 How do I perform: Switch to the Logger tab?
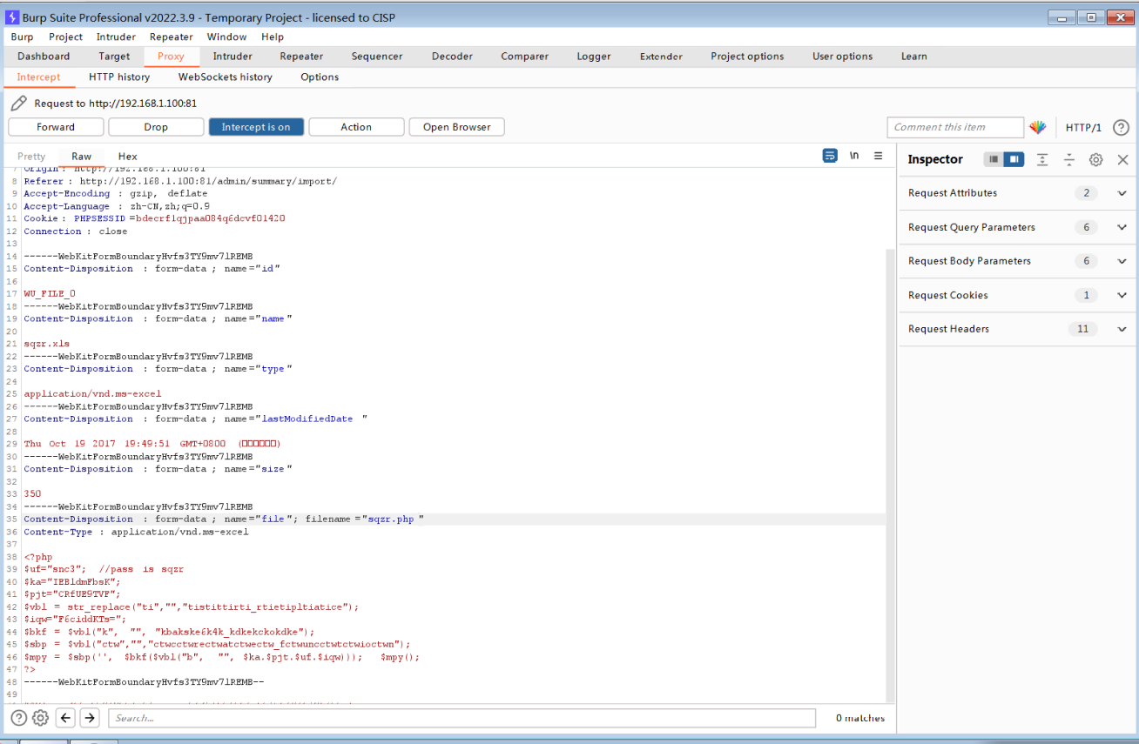coord(594,57)
